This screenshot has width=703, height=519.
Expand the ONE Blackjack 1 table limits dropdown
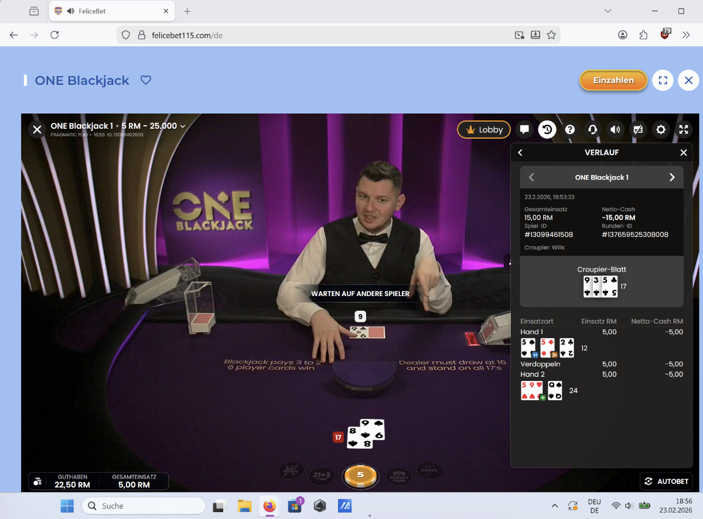[x=183, y=126]
